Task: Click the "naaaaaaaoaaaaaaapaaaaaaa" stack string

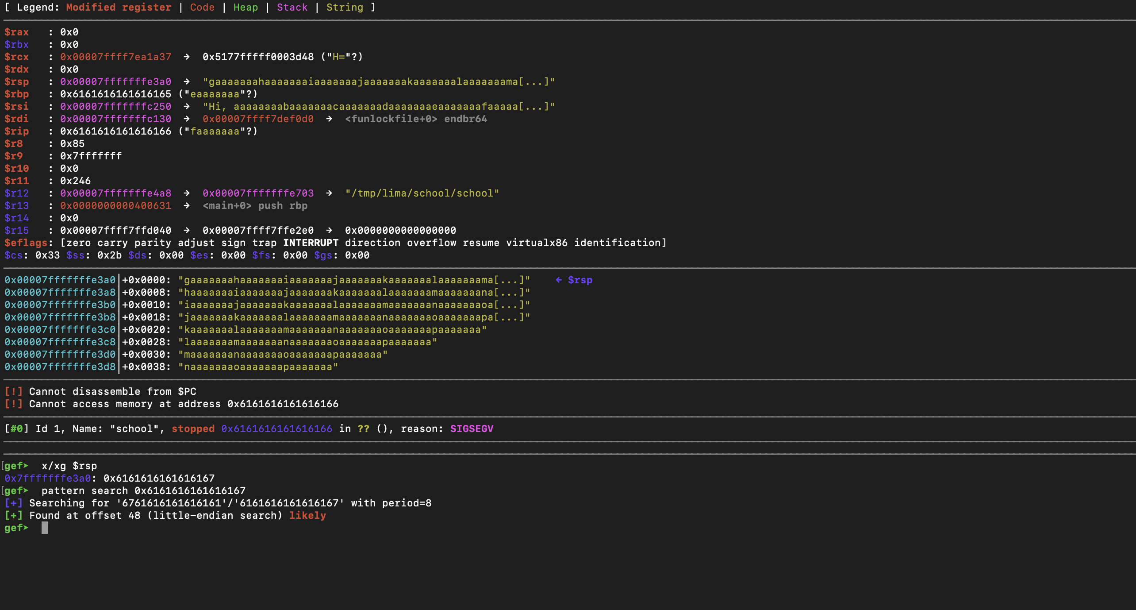Action: coord(258,367)
